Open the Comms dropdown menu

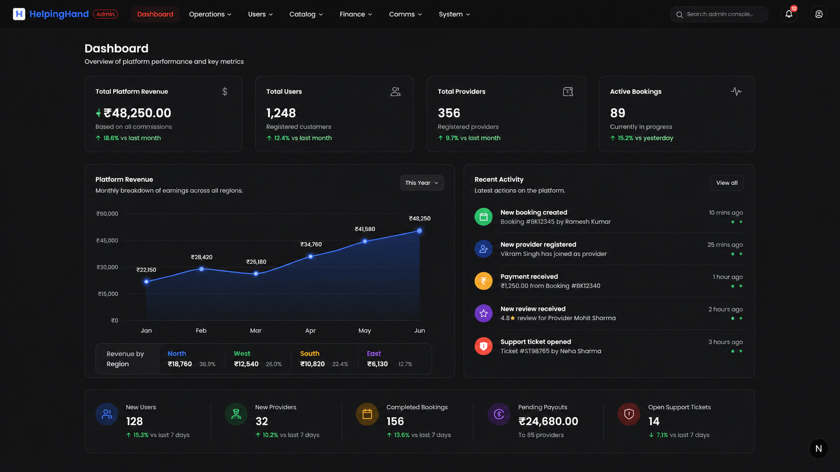(x=405, y=14)
